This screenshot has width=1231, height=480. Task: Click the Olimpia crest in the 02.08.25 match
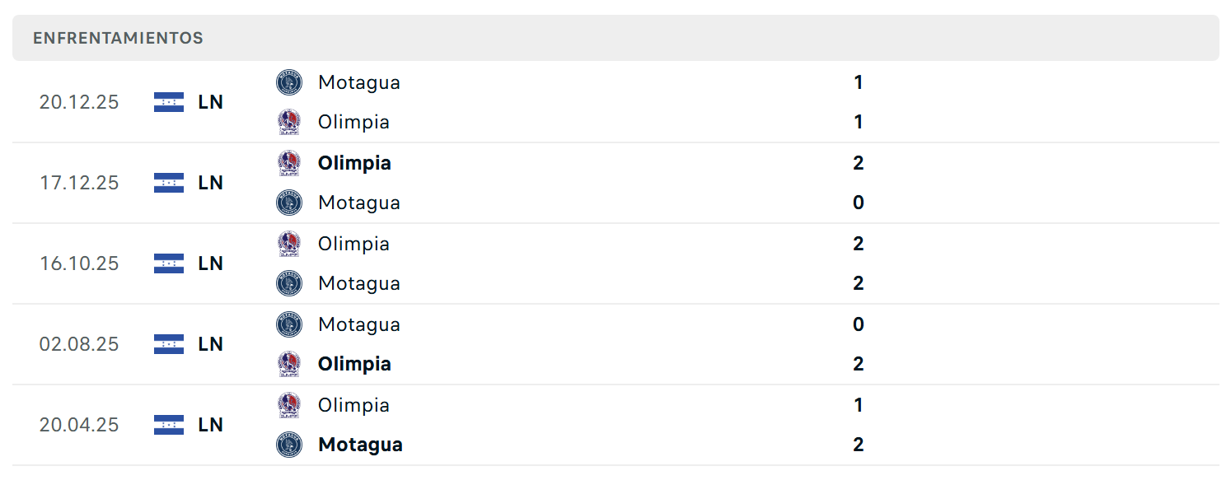click(x=289, y=364)
